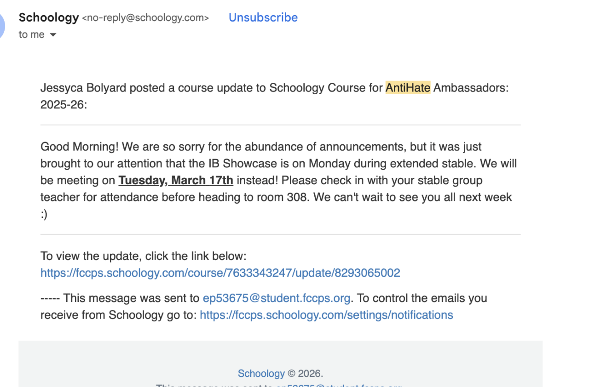The width and height of the screenshot is (589, 387).
Task: Click the underlined "Tuesday, March 17th" text
Action: [176, 180]
